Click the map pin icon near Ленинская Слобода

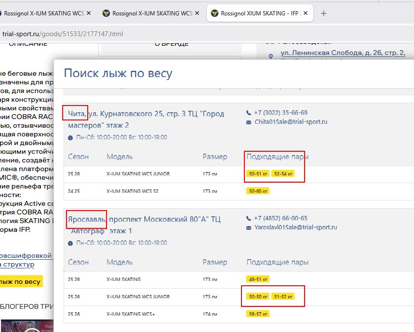point(271,56)
